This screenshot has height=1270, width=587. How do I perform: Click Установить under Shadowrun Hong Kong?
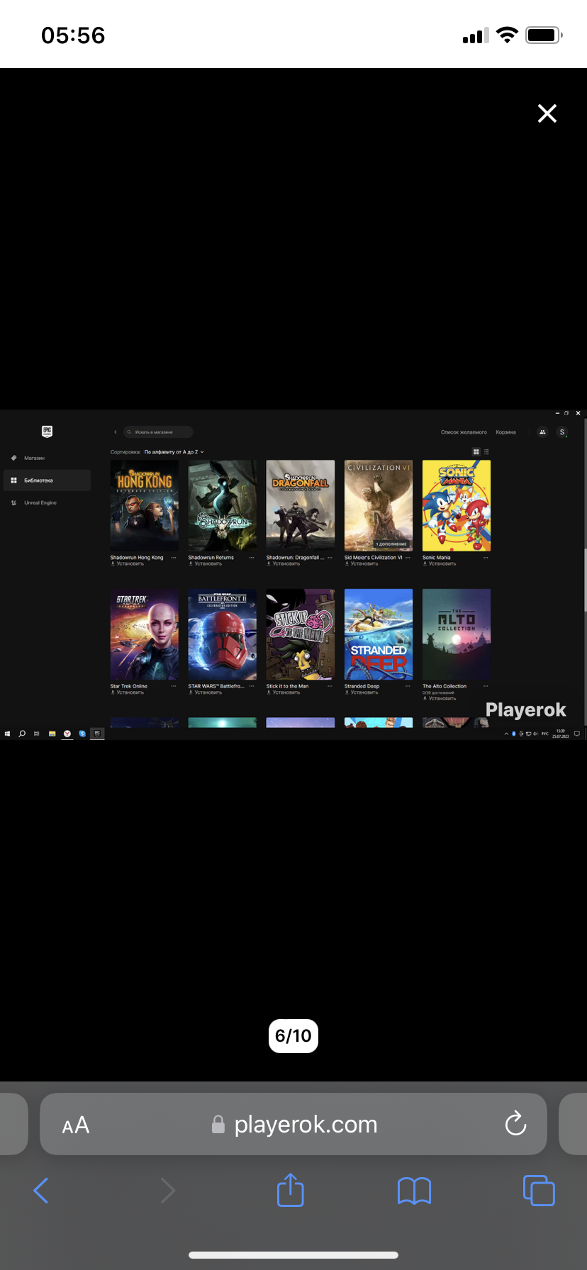[x=128, y=564]
